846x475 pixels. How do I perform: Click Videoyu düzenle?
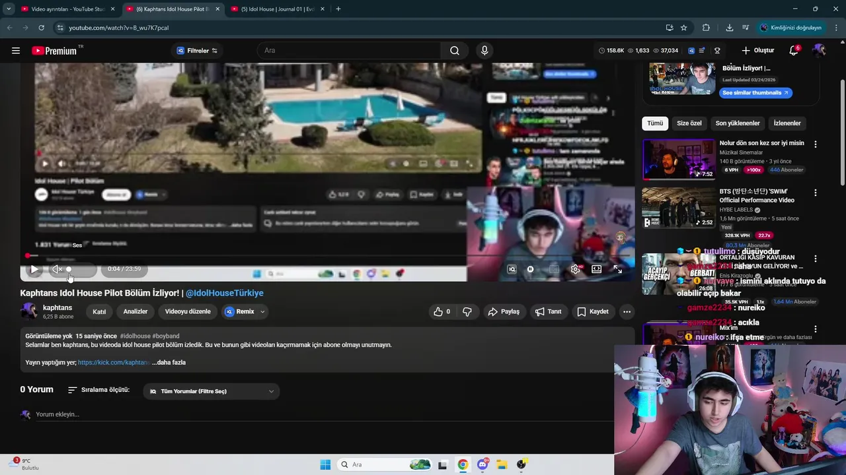tap(188, 311)
